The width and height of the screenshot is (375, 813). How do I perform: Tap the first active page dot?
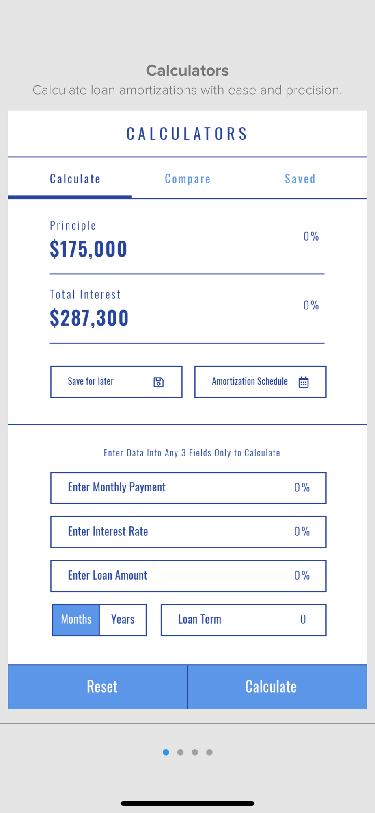(x=166, y=752)
